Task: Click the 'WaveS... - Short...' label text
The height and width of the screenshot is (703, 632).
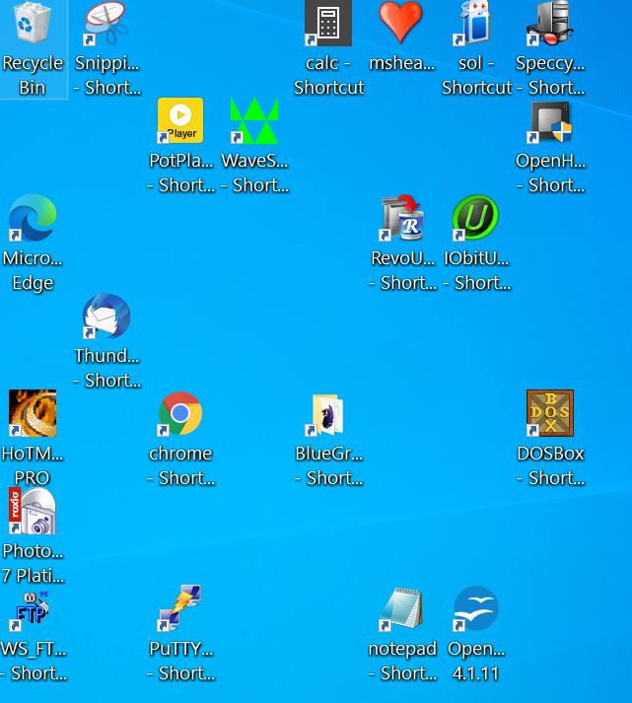Action: click(x=254, y=173)
